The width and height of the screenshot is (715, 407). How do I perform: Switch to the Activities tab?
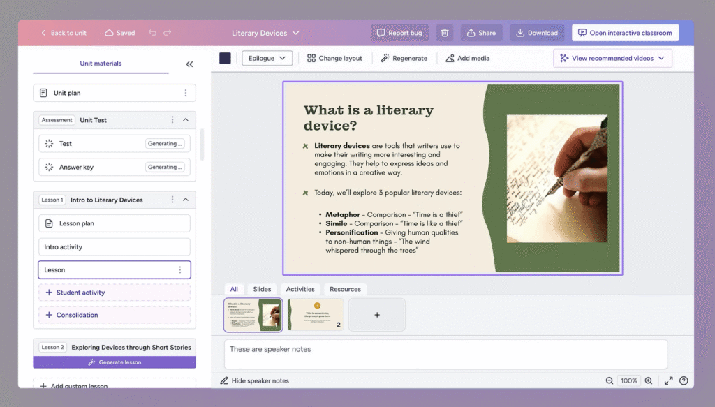[300, 289]
